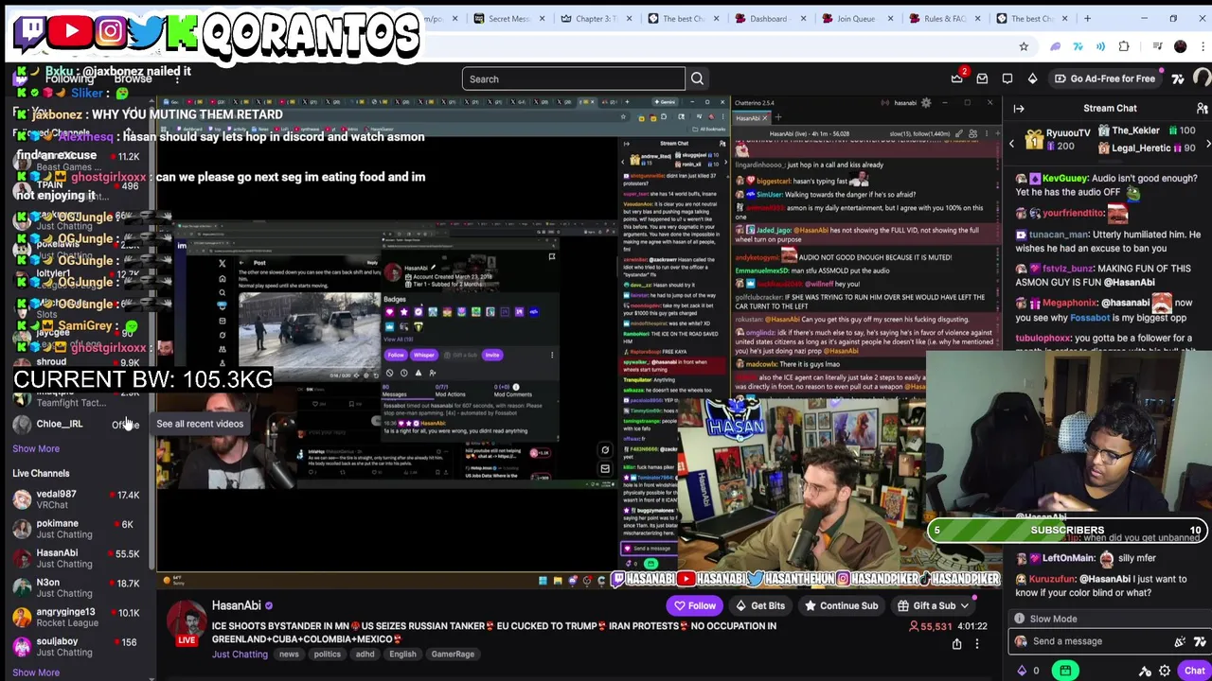Open Chatterino settings gear icon
This screenshot has width=1212, height=681.
coord(926,102)
